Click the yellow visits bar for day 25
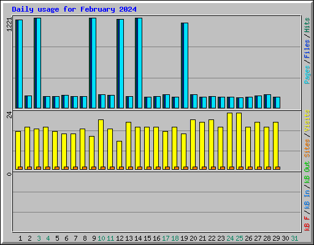Viewport: 314px width, 245px height. coord(239,141)
